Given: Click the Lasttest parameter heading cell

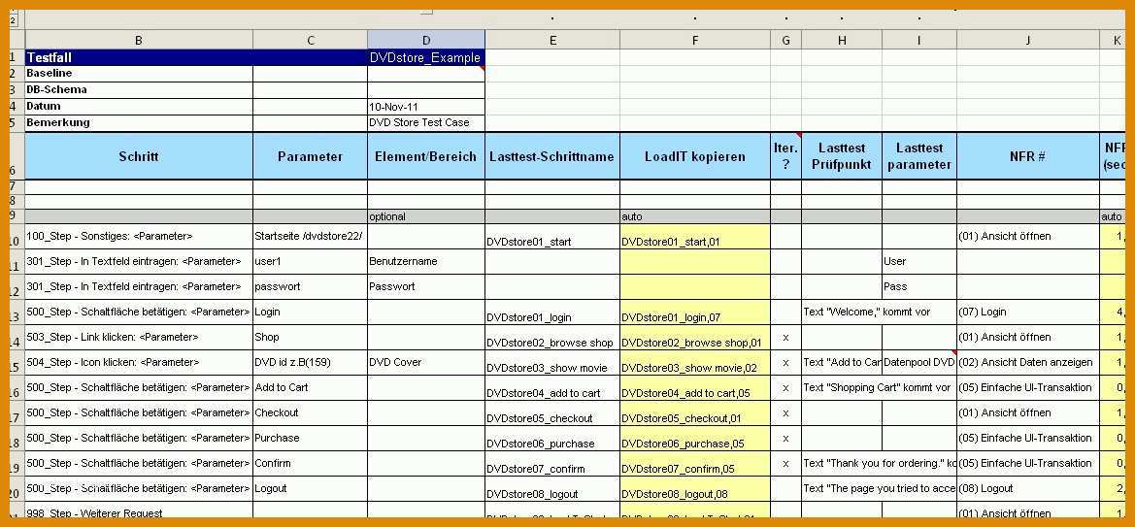Looking at the screenshot, I should 919,156.
